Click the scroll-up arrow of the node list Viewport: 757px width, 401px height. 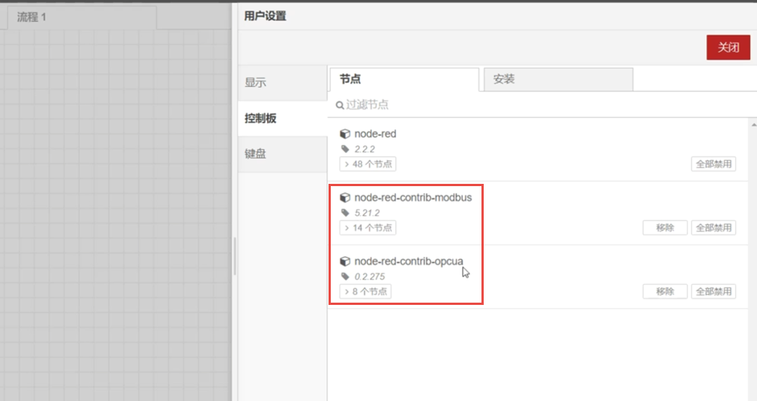click(754, 125)
